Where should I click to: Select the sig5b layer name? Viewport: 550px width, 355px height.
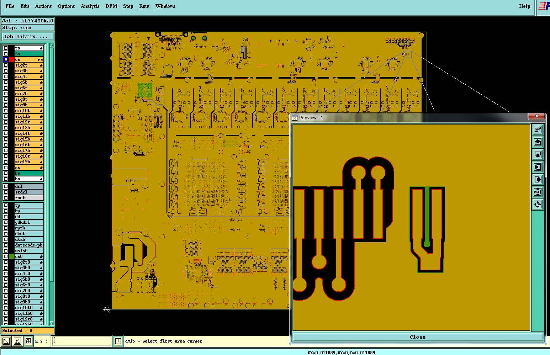coord(29,82)
